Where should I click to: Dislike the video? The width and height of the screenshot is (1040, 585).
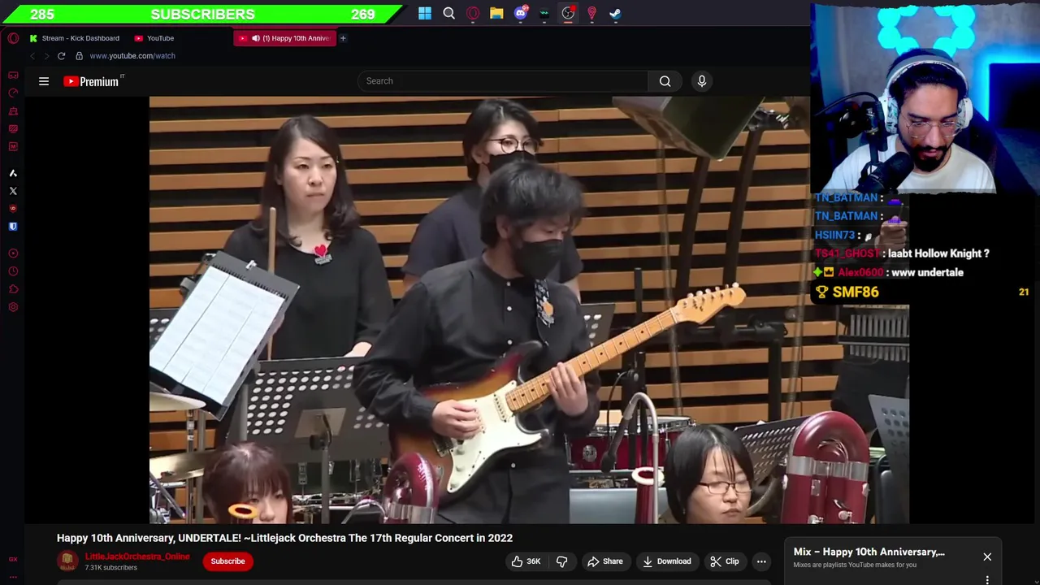[x=561, y=561]
